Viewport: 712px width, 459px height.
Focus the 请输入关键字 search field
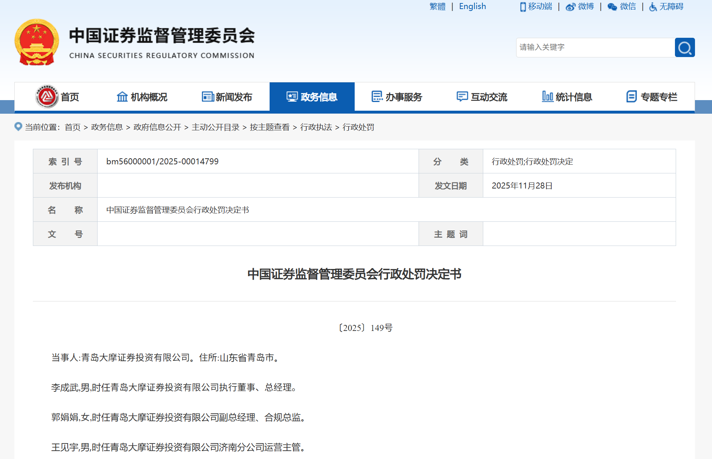(x=595, y=48)
